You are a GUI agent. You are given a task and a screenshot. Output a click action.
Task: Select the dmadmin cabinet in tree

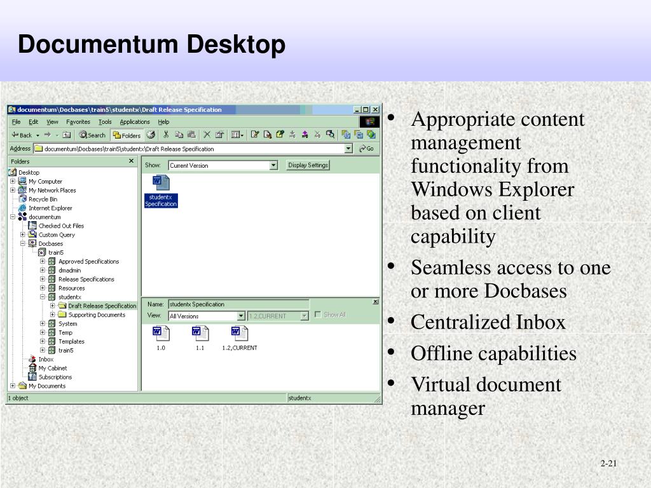click(x=65, y=270)
